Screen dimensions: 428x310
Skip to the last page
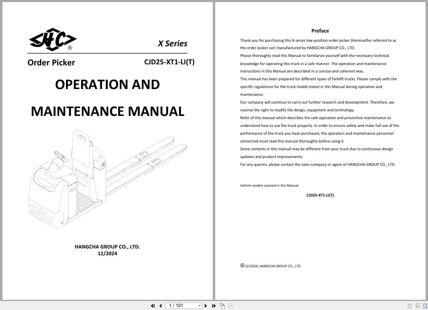(214, 305)
